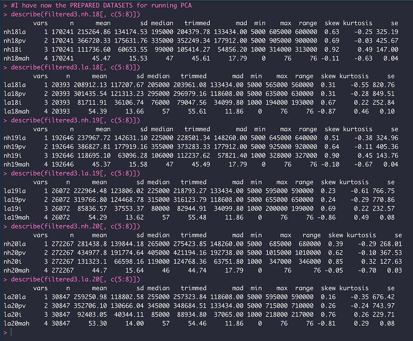The height and width of the screenshot is (341, 413).
Task: Click se value 770.86
Action: tap(384, 200)
